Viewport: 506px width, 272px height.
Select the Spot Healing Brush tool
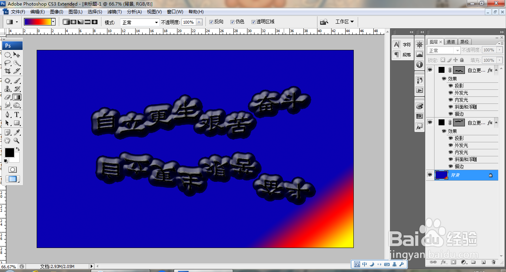(x=7, y=81)
